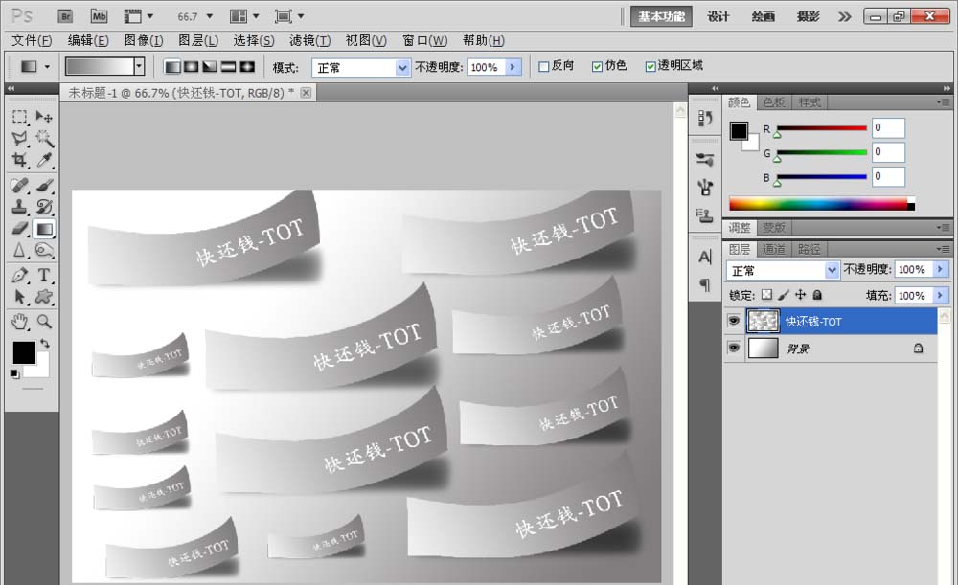Choose diamond gradient style
The width and height of the screenshot is (958, 585).
pyautogui.click(x=247, y=67)
